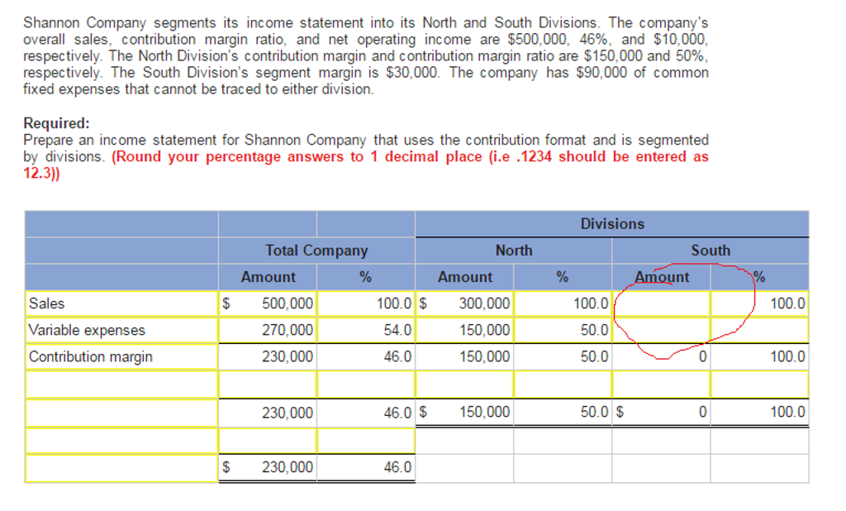Click the empty South % cell for Variable expenses
The height and width of the screenshot is (511, 846).
[x=760, y=330]
